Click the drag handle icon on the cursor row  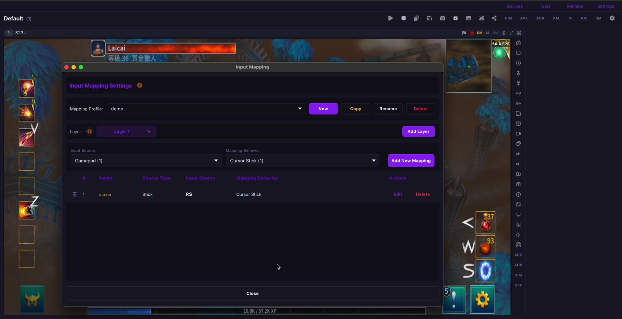pyautogui.click(x=75, y=195)
